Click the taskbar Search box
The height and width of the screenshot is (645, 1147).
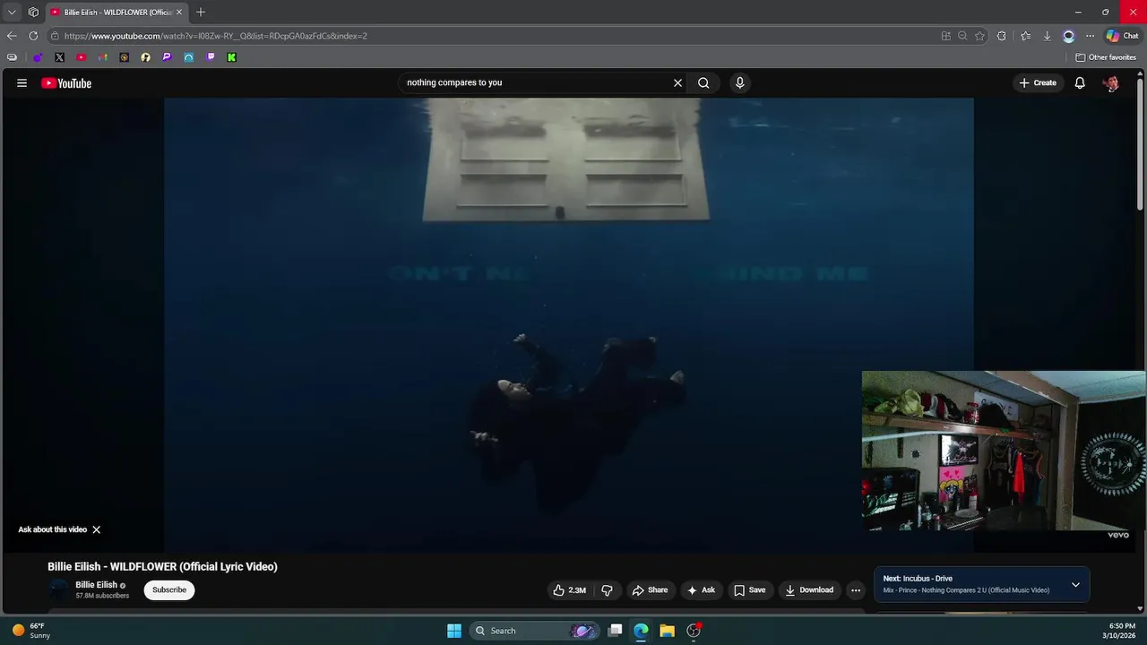tap(534, 631)
